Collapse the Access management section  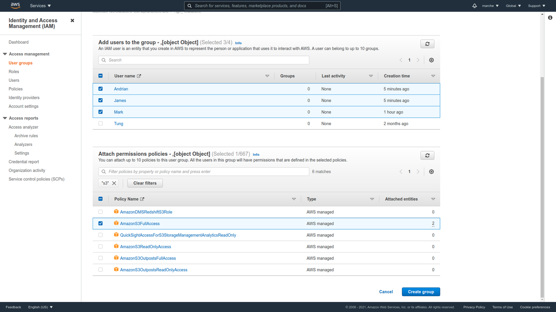tap(5, 54)
